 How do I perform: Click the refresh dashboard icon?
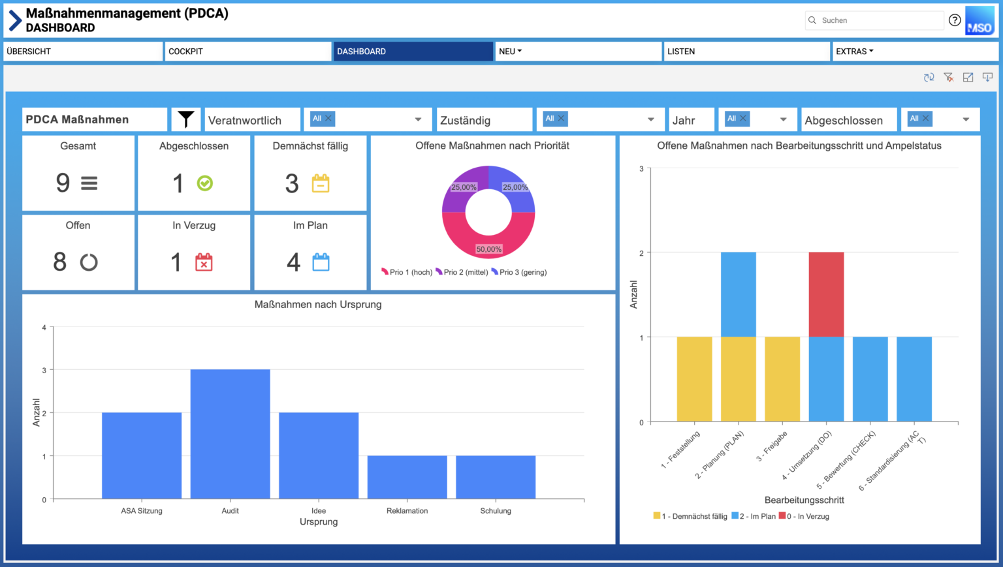[x=929, y=78]
